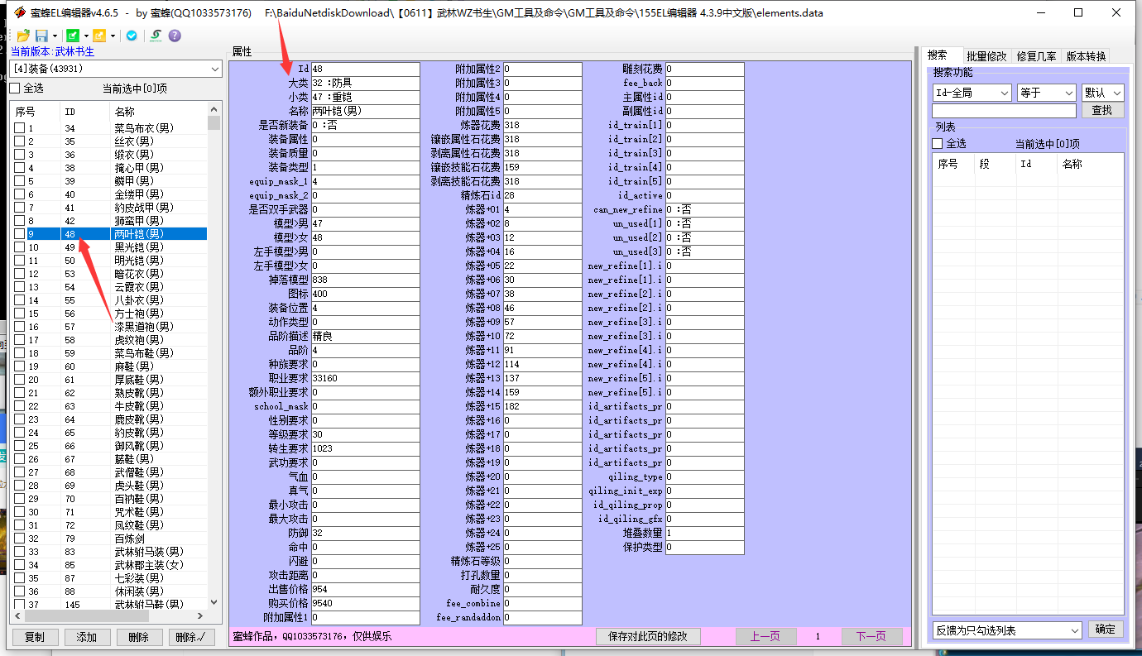The width and height of the screenshot is (1142, 656).
Task: Open the 修复几率 tab
Action: [1036, 56]
